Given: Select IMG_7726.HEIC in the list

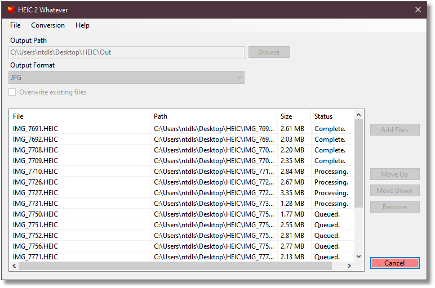Looking at the screenshot, I should pyautogui.click(x=35, y=182).
